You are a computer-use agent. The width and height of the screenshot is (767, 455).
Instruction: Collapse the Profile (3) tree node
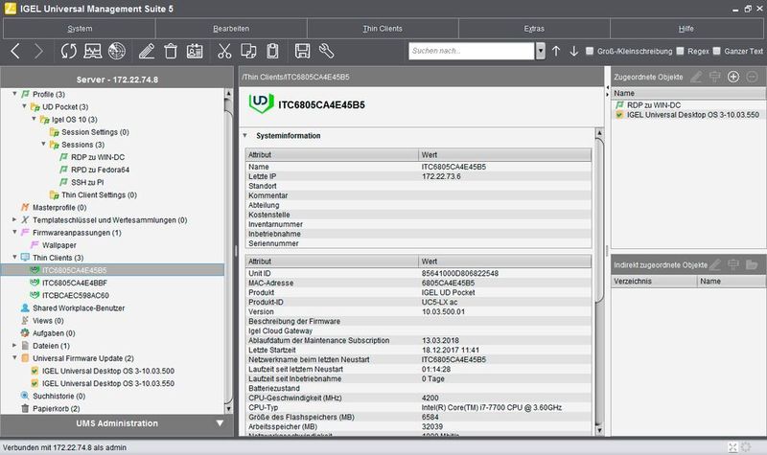[x=14, y=93]
